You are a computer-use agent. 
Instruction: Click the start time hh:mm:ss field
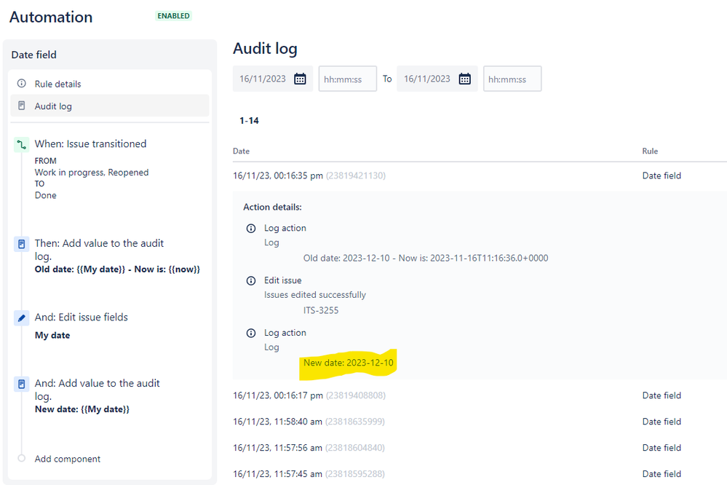pos(347,79)
